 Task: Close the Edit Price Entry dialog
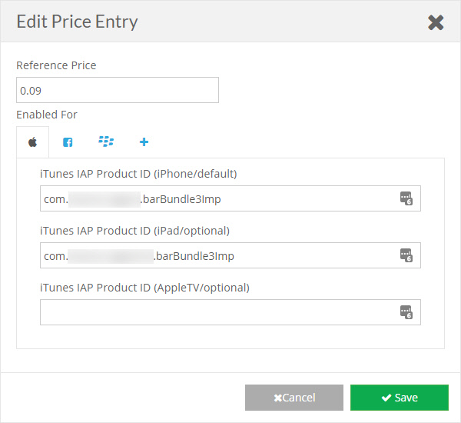(x=436, y=22)
